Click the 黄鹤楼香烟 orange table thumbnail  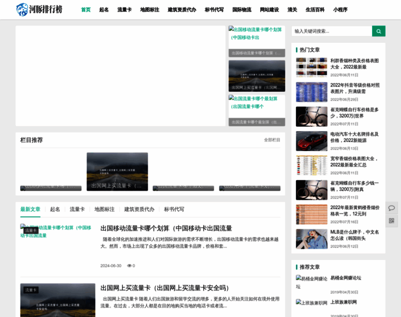(x=311, y=215)
